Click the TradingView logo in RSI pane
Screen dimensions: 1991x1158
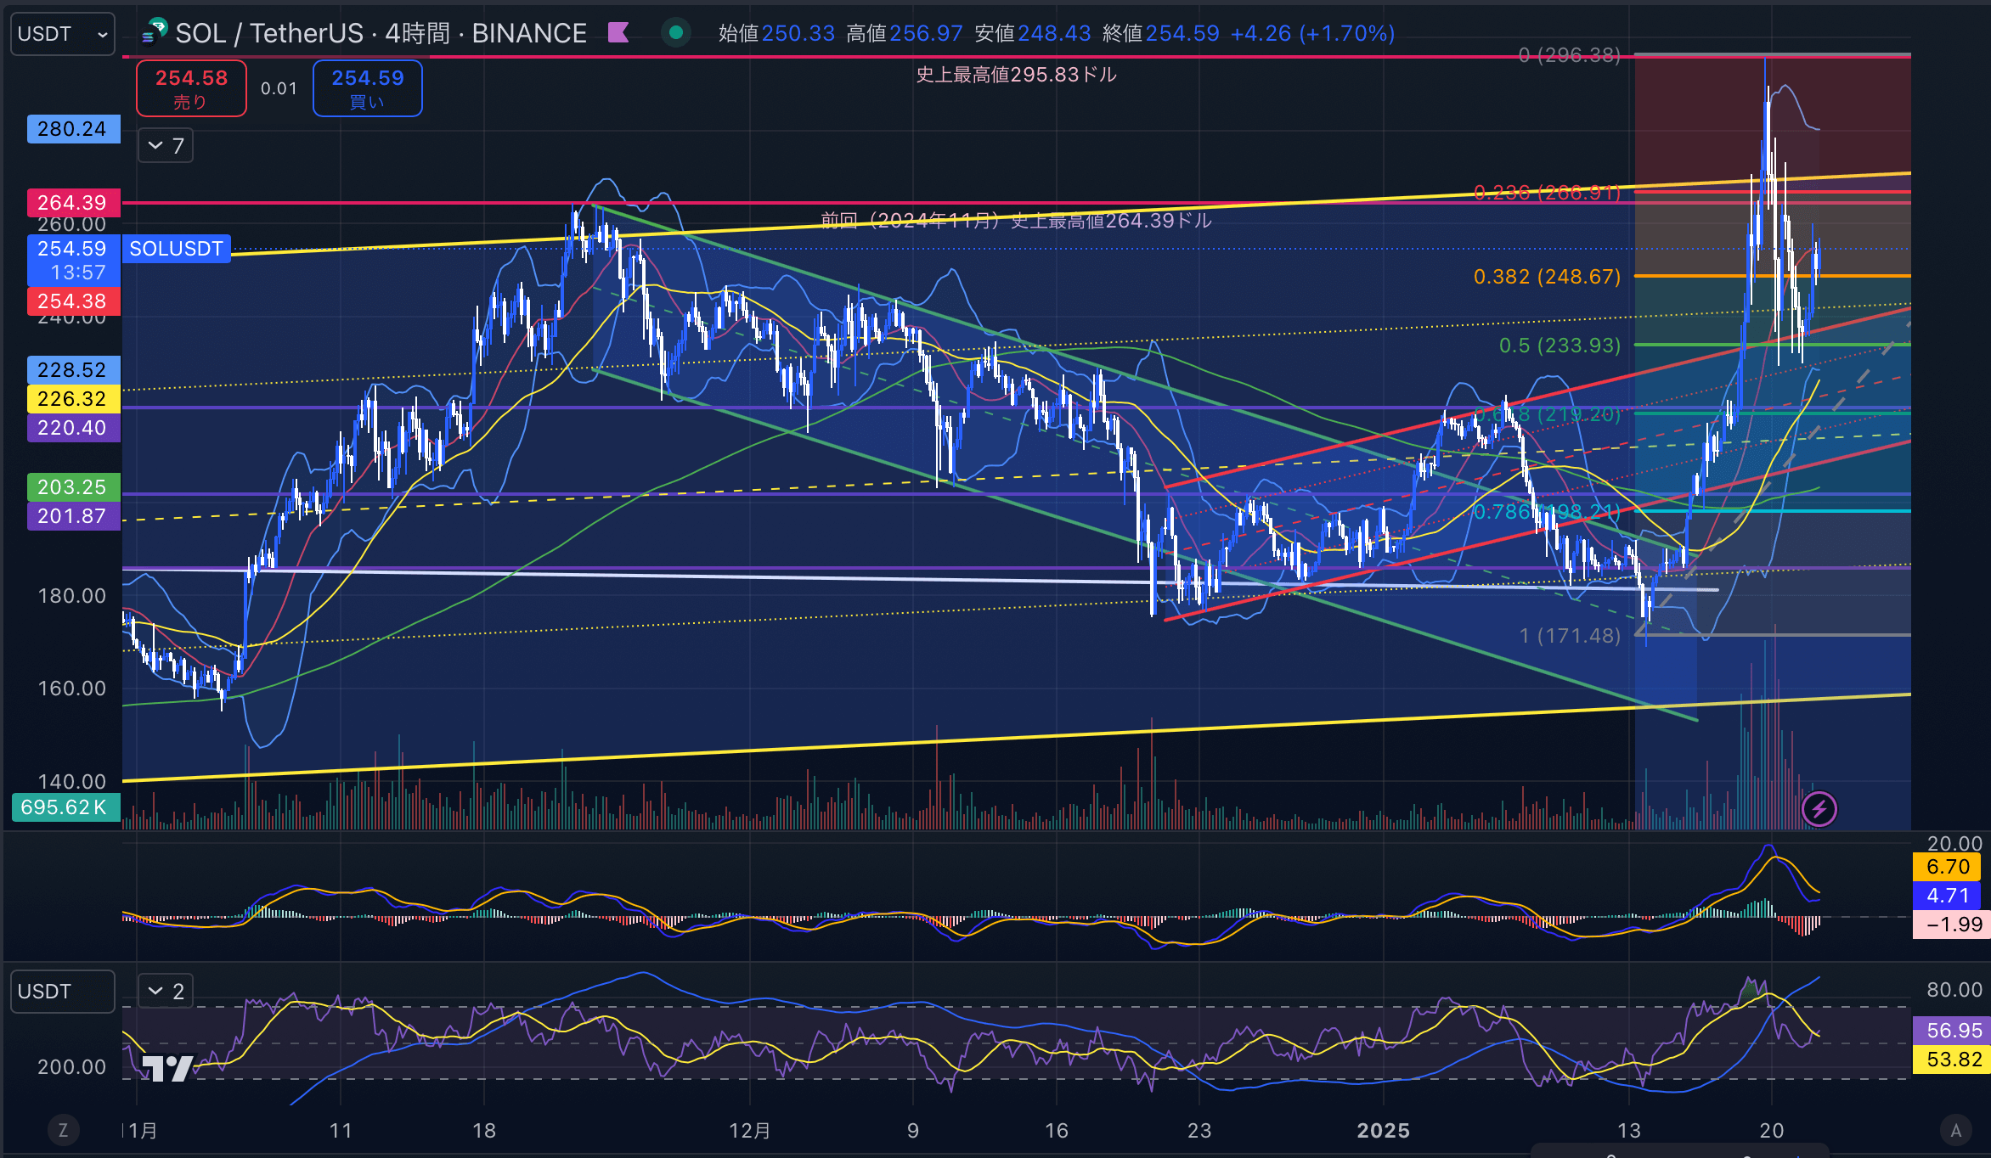coord(166,1068)
